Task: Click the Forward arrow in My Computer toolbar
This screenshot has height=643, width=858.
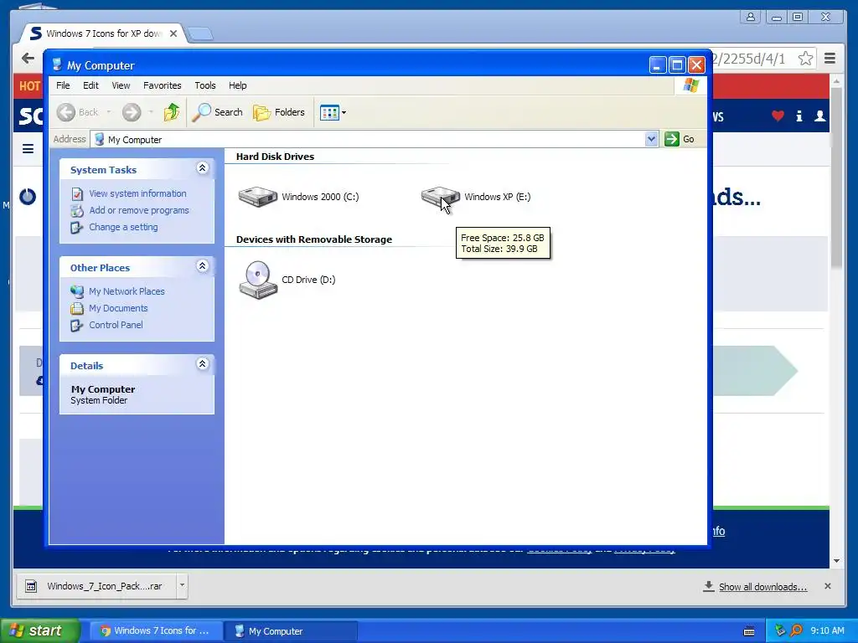Action: click(132, 112)
